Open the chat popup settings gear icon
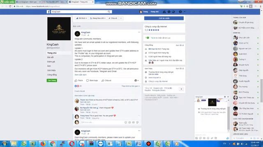Image resolution: width=263 pixels, height=147 pixels. (225, 97)
